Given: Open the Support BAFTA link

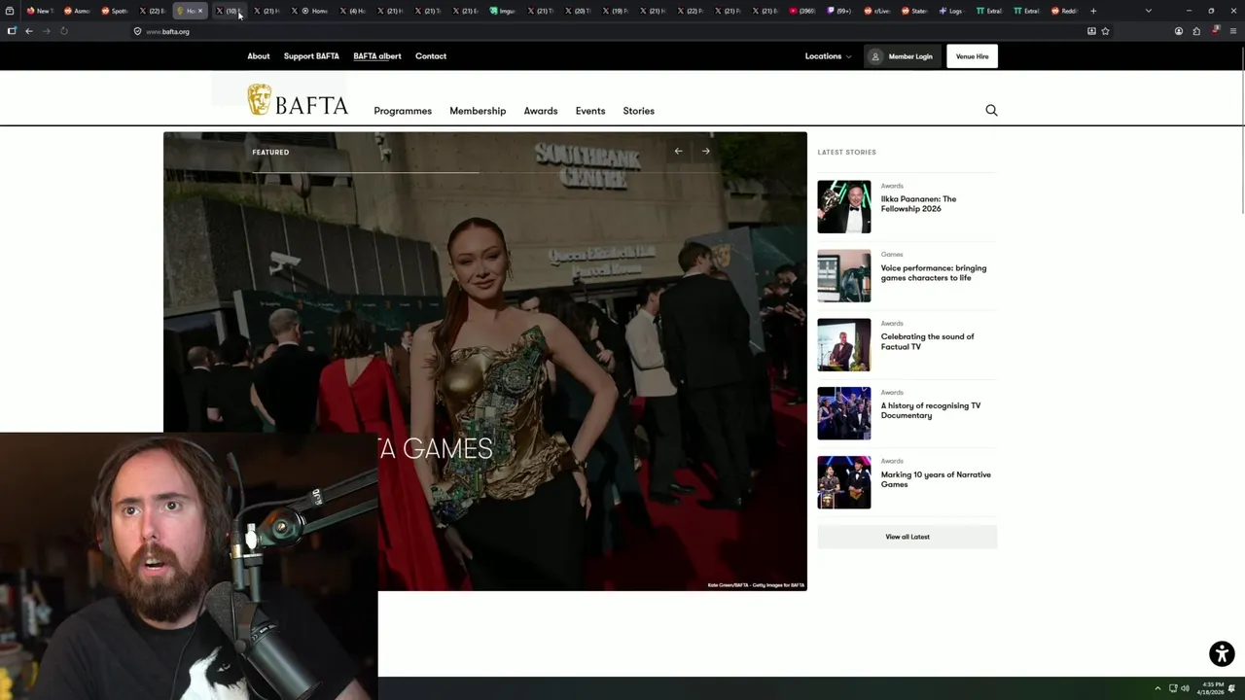Looking at the screenshot, I should 311,56.
